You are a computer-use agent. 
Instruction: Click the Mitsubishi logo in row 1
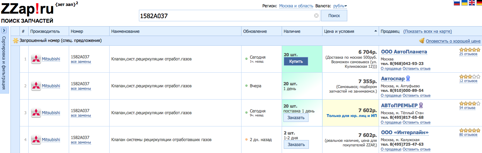tap(36, 59)
